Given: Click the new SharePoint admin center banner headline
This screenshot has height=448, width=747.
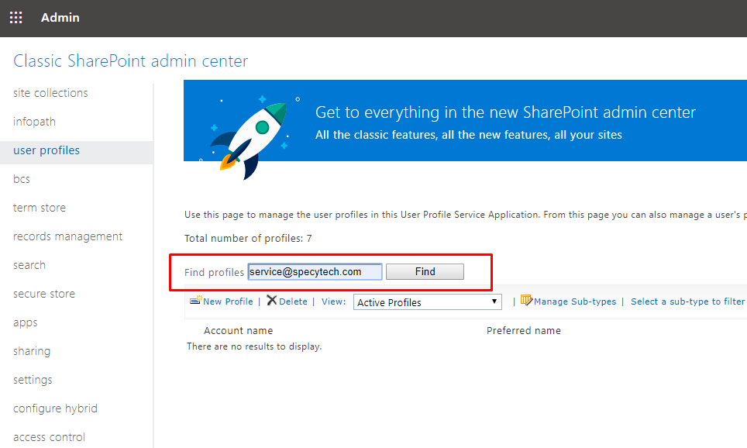Looking at the screenshot, I should [x=505, y=112].
